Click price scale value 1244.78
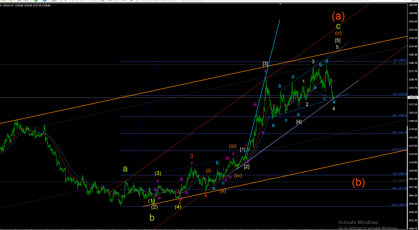This screenshot has width=419, height=230. click(413, 88)
